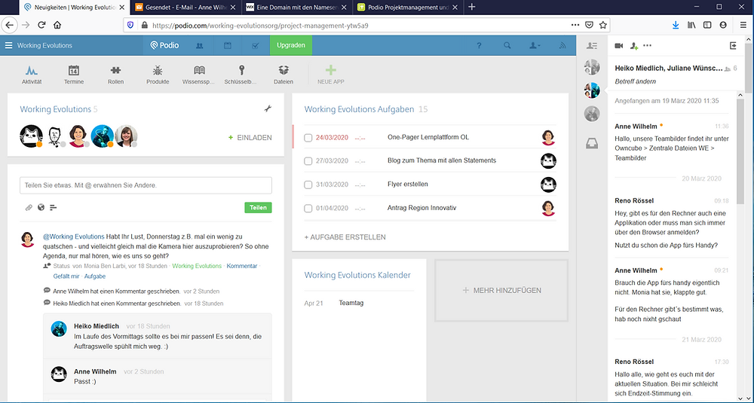Click the Kommentar link on the status post

click(242, 266)
